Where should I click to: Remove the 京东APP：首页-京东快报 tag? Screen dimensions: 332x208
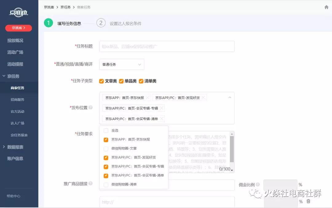148,98
